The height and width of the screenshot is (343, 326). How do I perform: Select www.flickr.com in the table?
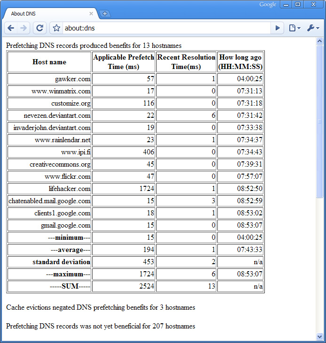[49, 176]
